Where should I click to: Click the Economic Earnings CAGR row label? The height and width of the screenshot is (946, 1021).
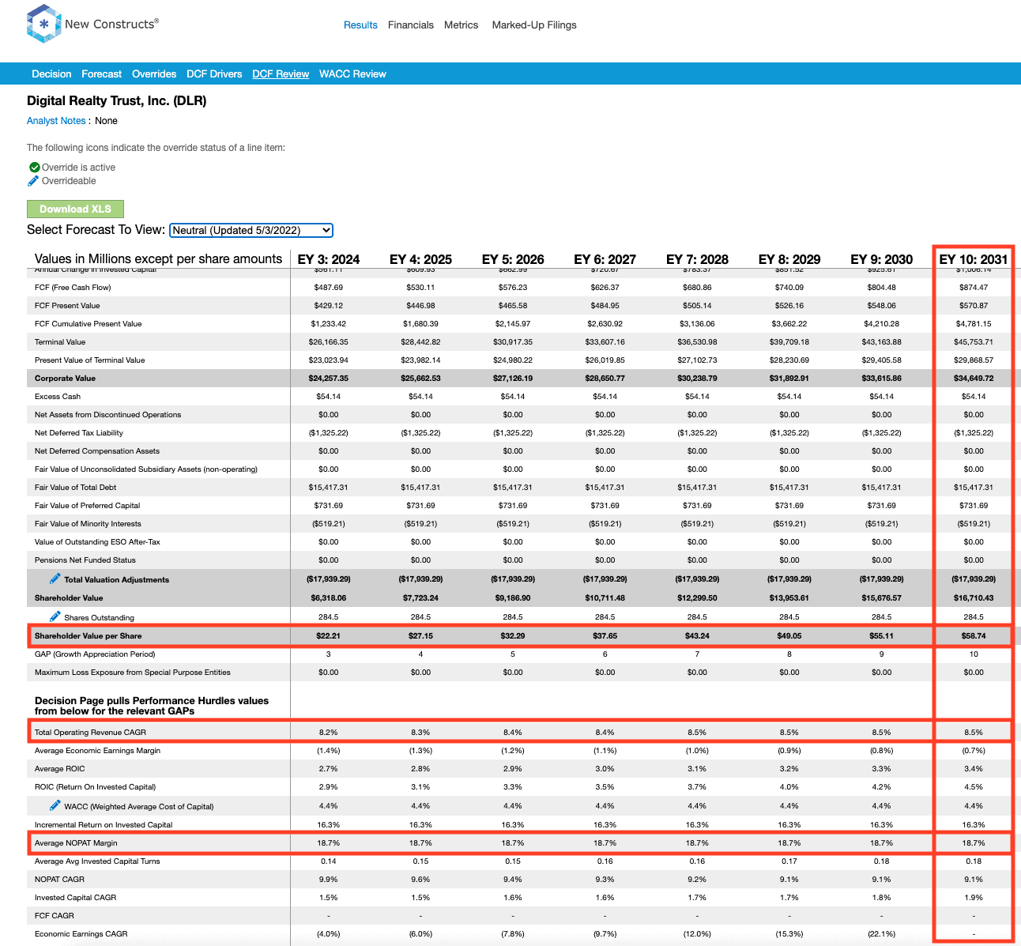pyautogui.click(x=81, y=934)
